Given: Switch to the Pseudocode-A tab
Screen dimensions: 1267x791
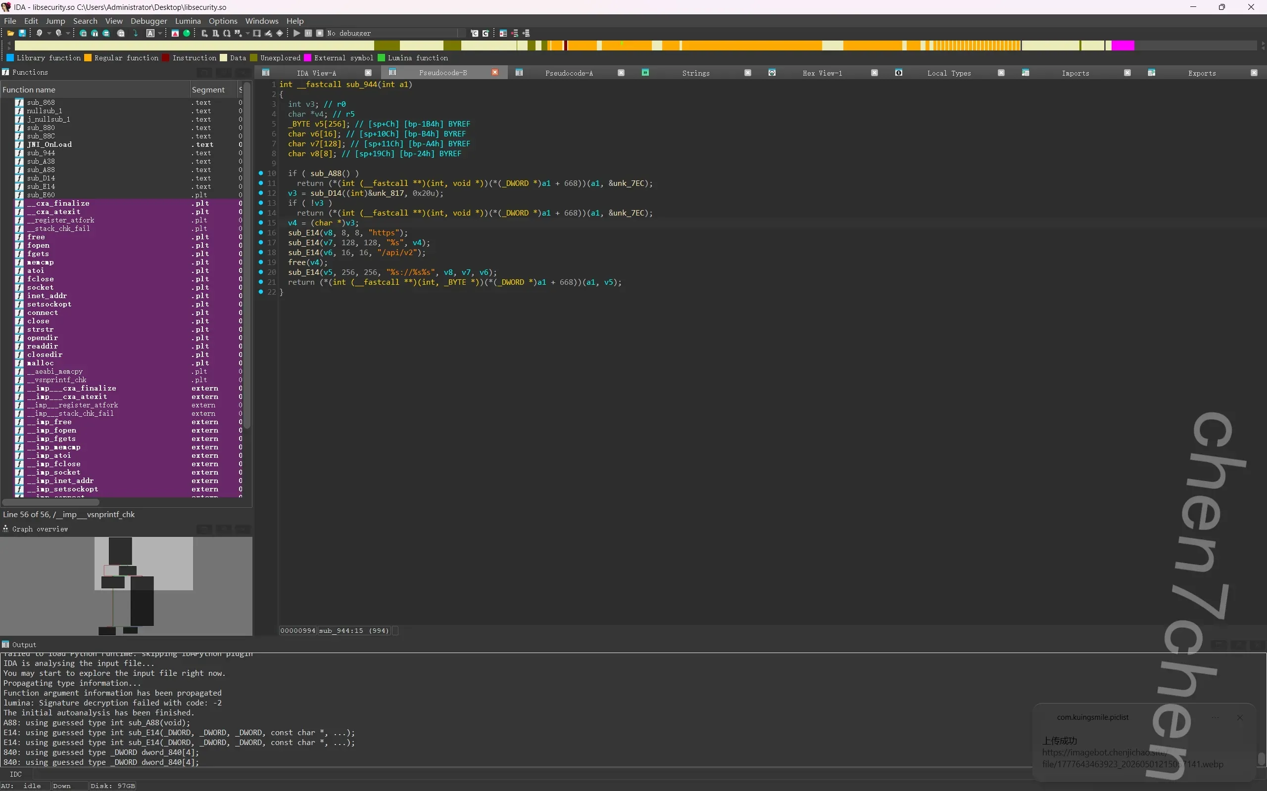Looking at the screenshot, I should click(569, 73).
